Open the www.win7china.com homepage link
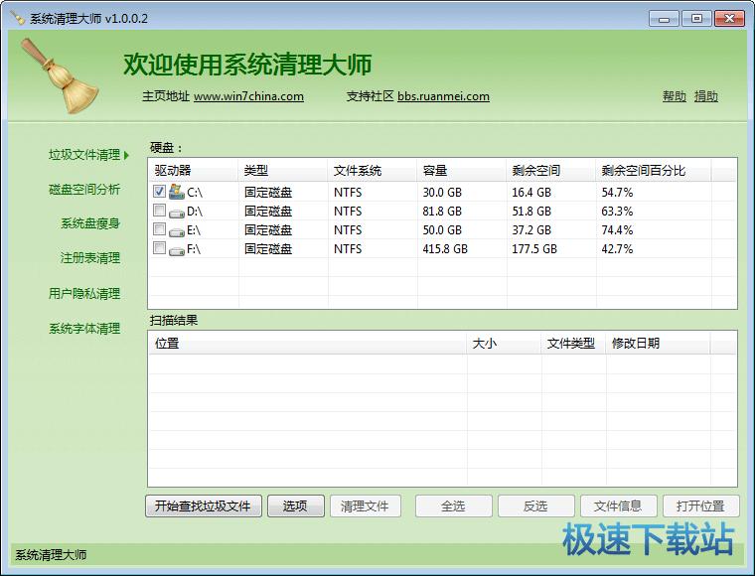The height and width of the screenshot is (576, 755). [248, 96]
